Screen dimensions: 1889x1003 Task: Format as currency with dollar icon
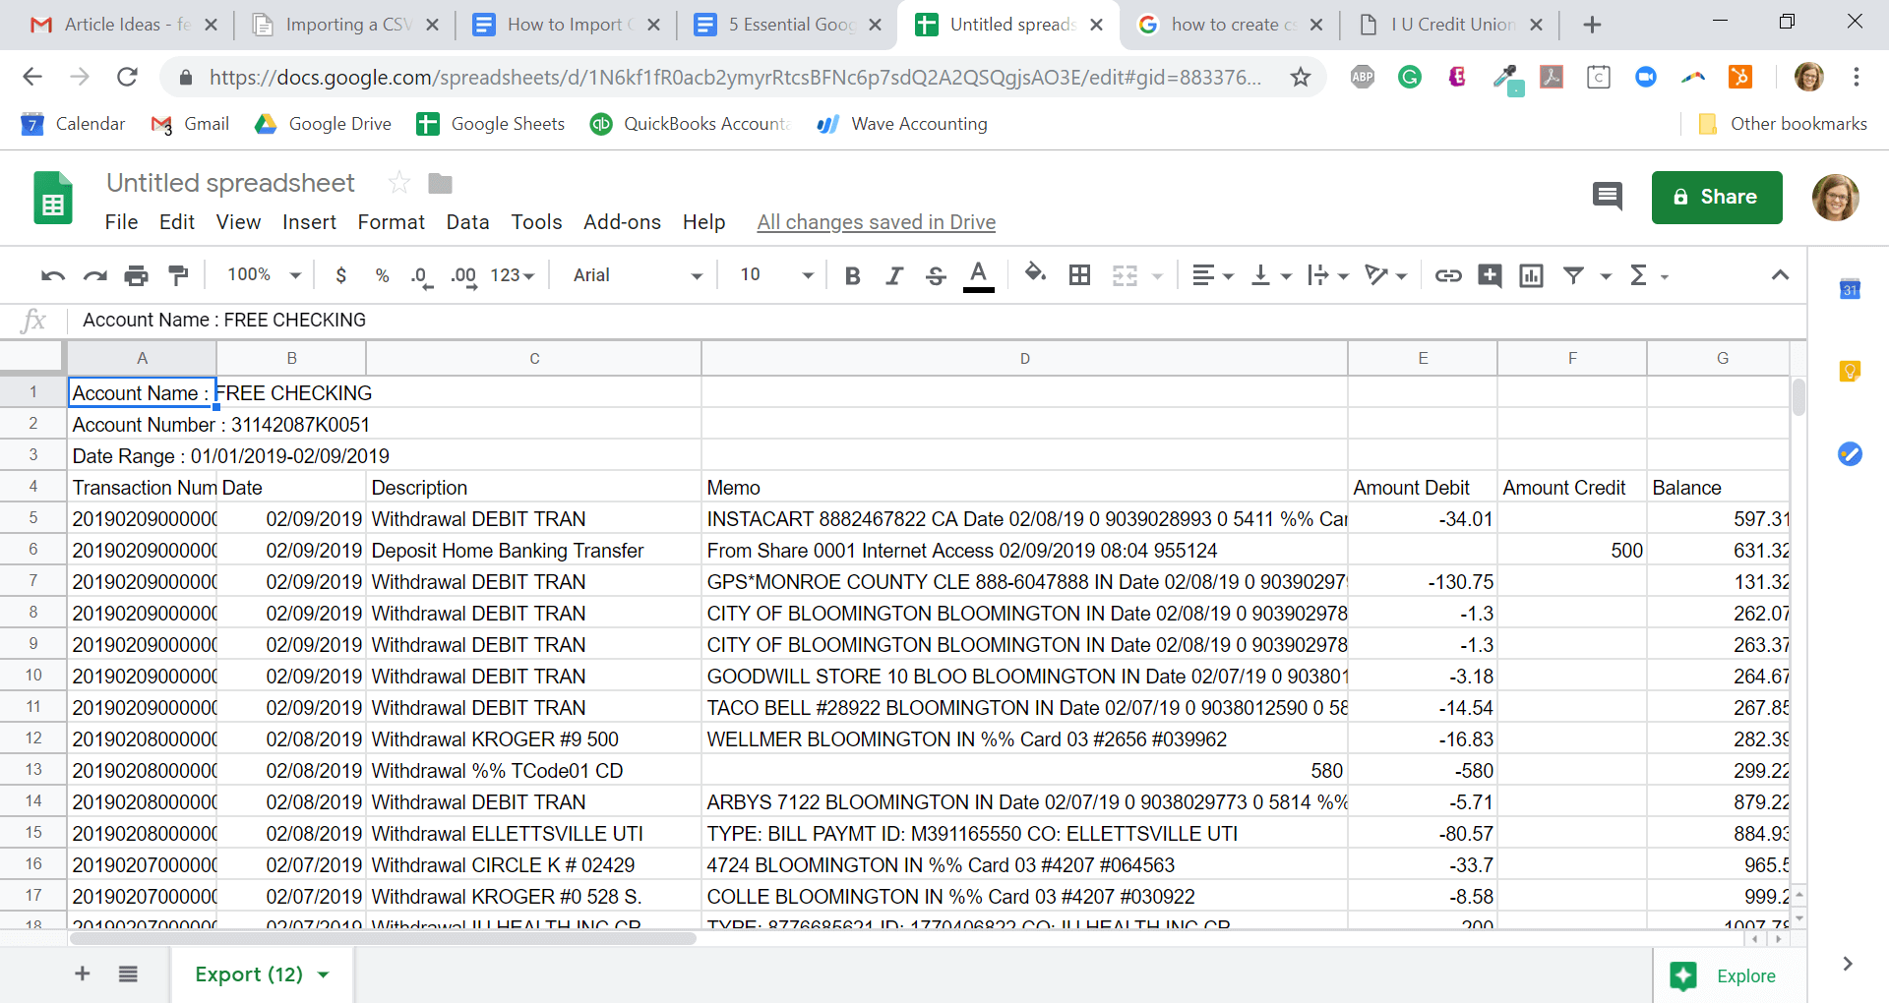tap(340, 276)
